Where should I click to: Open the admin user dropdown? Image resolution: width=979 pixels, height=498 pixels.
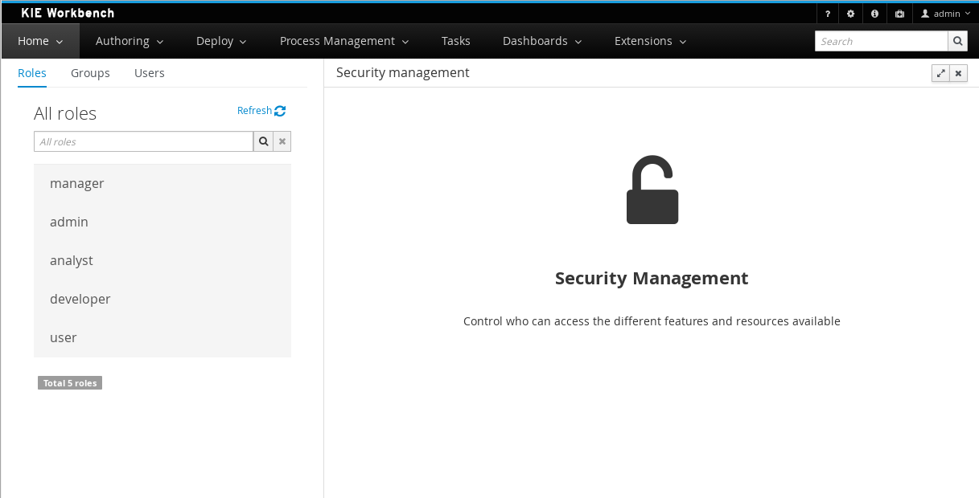945,14
